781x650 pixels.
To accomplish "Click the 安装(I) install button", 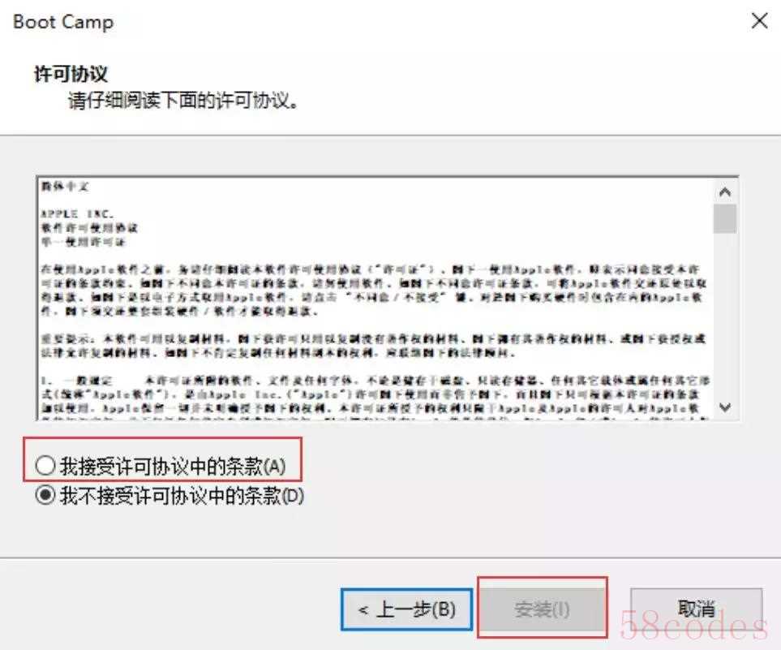I will pos(542,609).
